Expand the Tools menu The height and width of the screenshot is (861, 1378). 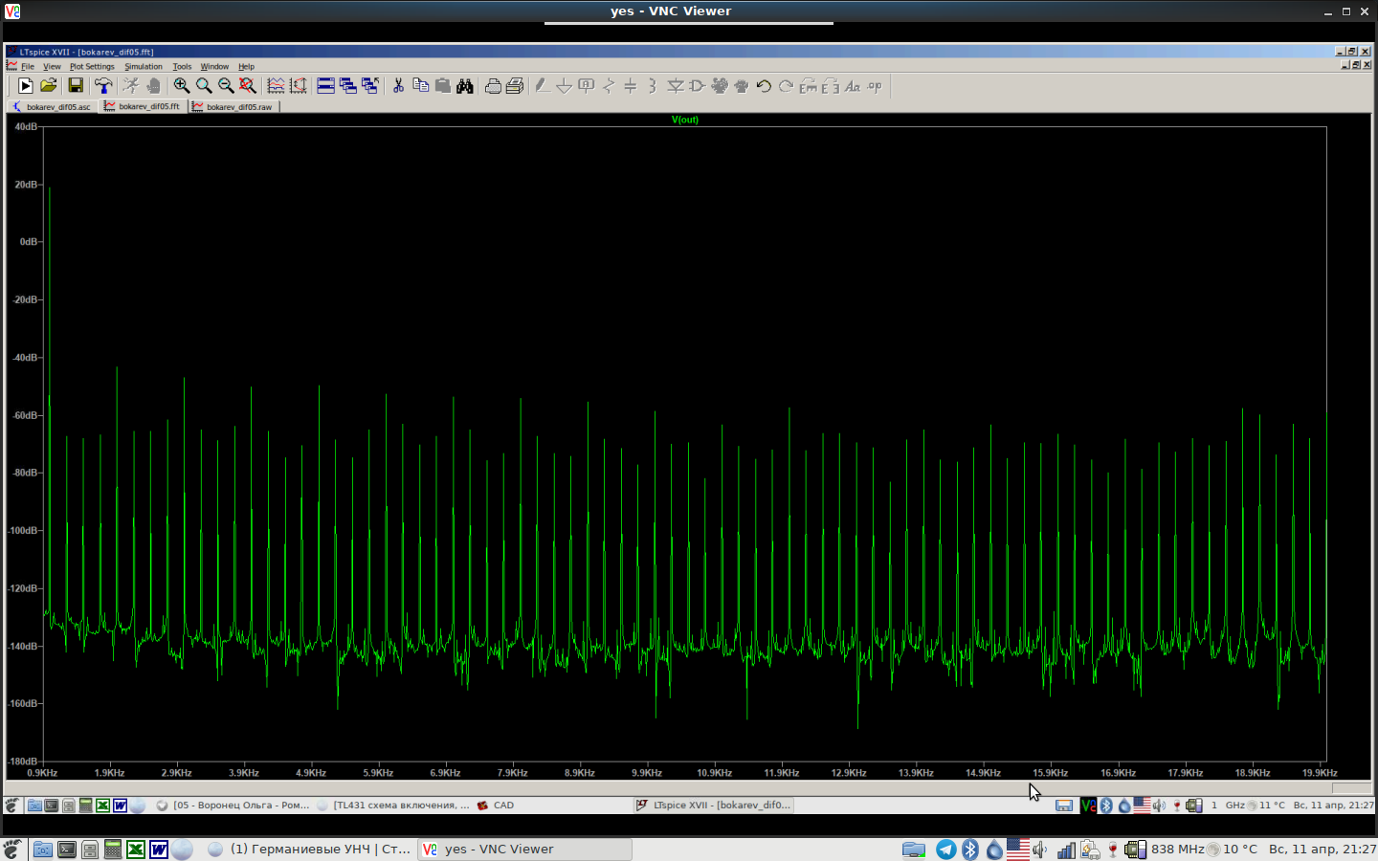pyautogui.click(x=182, y=67)
